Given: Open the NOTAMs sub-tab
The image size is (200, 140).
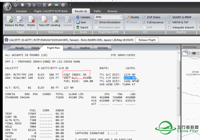Looking at the screenshot, I should point(103,48).
